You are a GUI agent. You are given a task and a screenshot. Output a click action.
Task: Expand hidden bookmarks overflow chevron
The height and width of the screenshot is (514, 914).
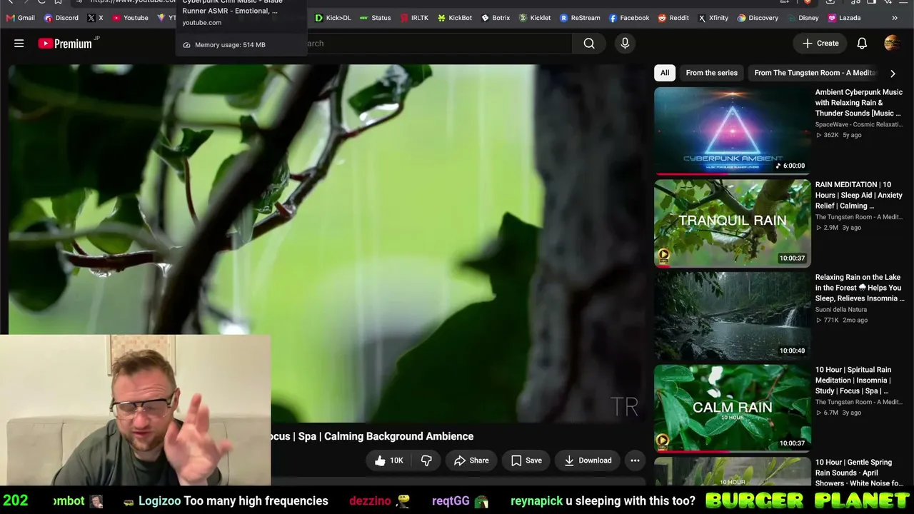tap(895, 18)
